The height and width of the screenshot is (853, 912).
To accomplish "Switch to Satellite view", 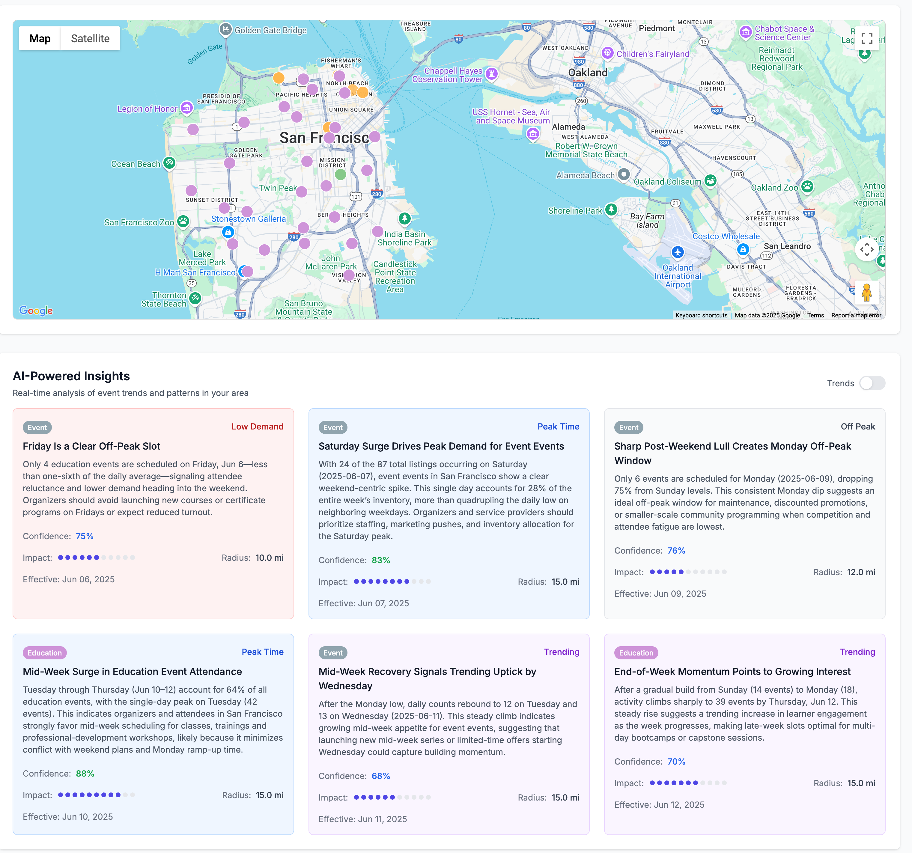I will [x=90, y=39].
